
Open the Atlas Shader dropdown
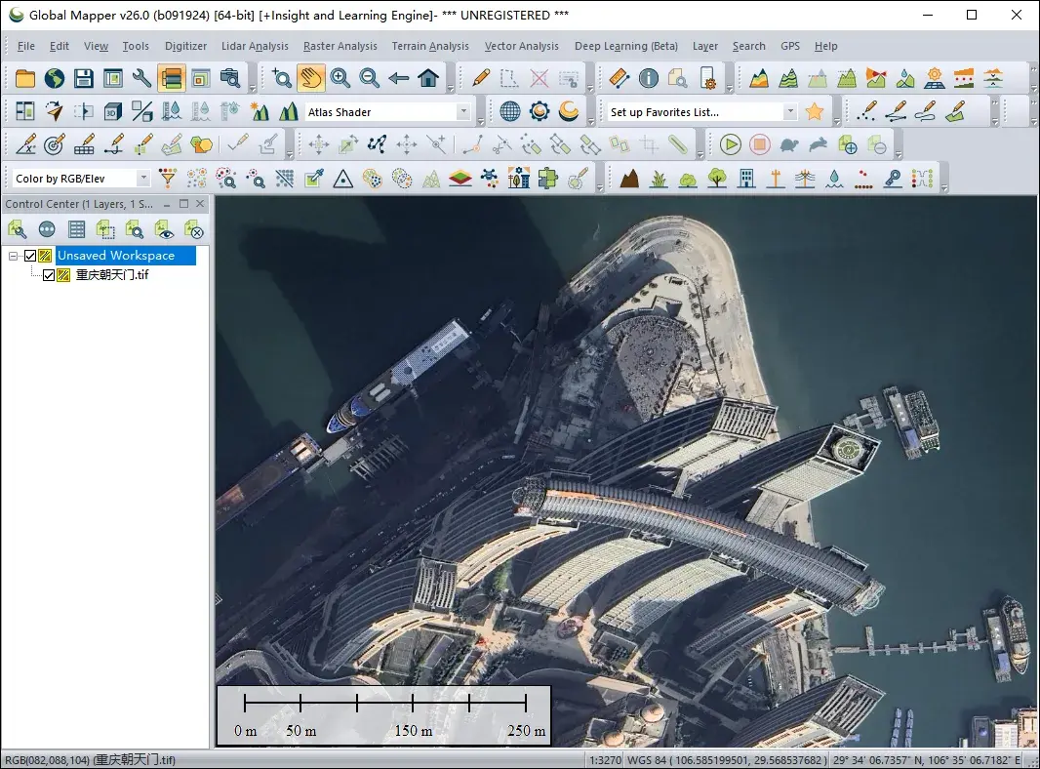463,112
